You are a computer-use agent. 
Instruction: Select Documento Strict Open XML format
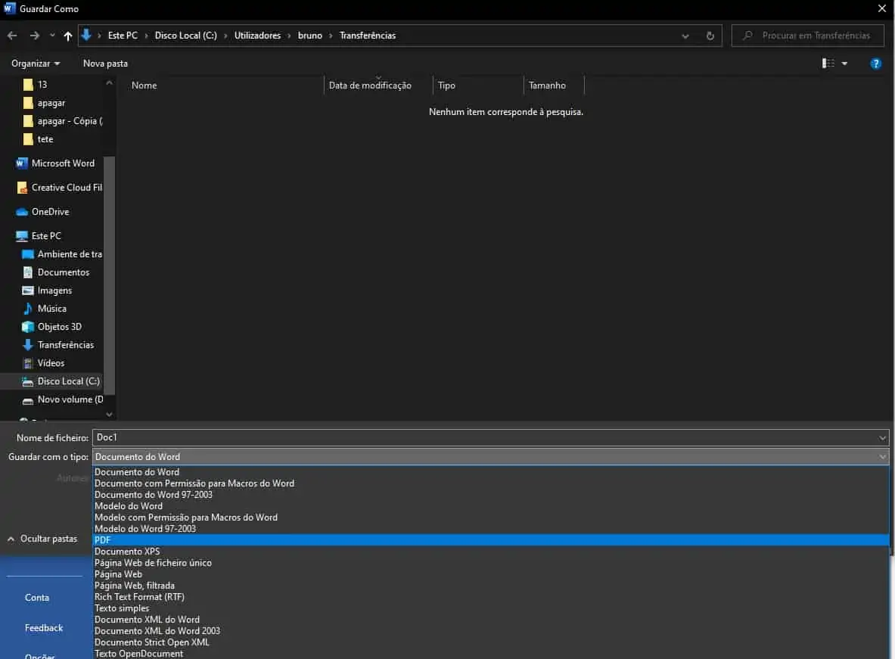pyautogui.click(x=490, y=642)
